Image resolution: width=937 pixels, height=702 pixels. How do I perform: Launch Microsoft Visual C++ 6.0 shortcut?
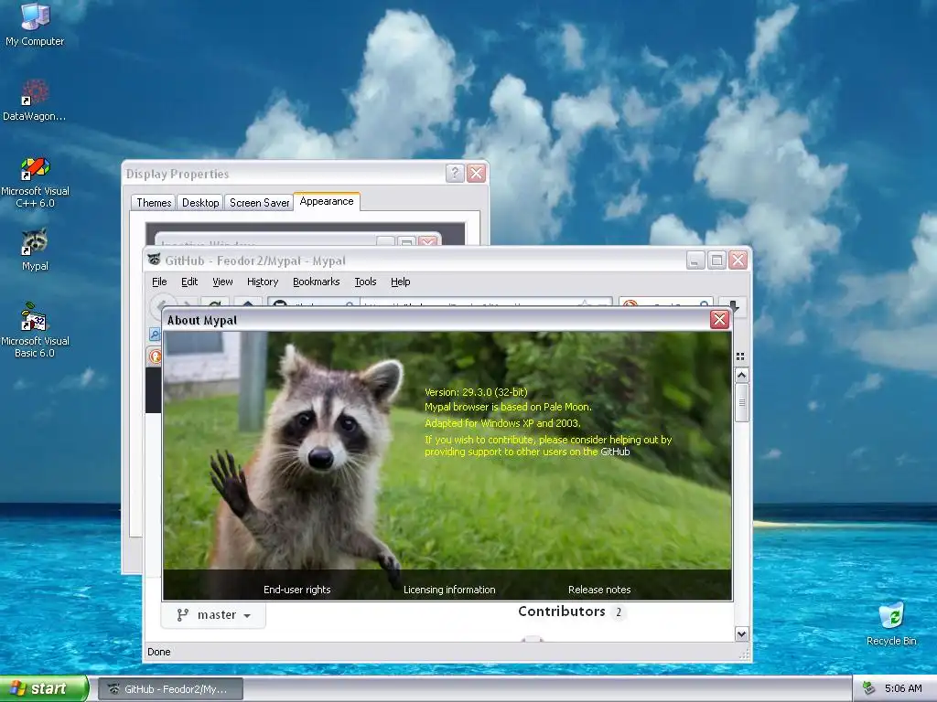point(35,182)
